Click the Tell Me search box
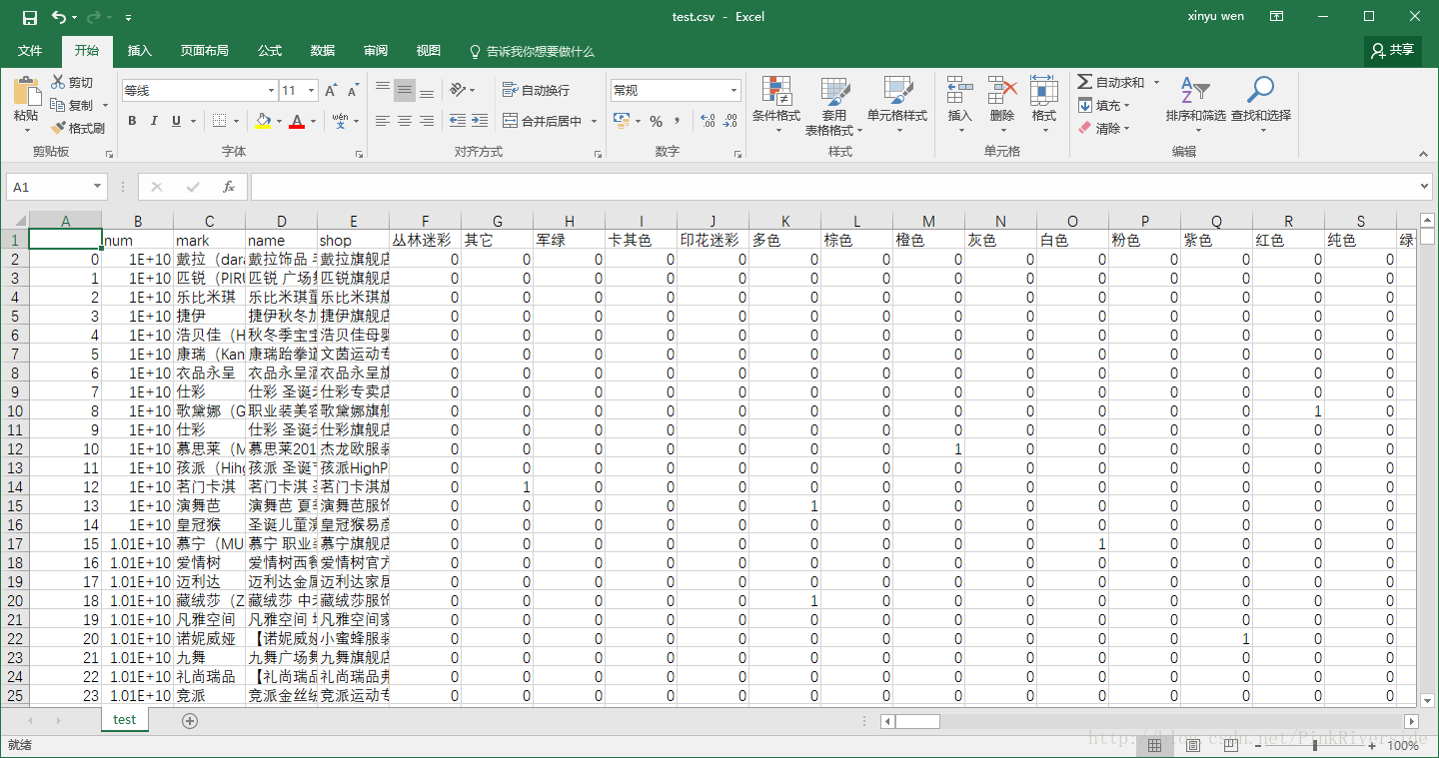Screen dimensions: 1439x758 click(x=532, y=51)
